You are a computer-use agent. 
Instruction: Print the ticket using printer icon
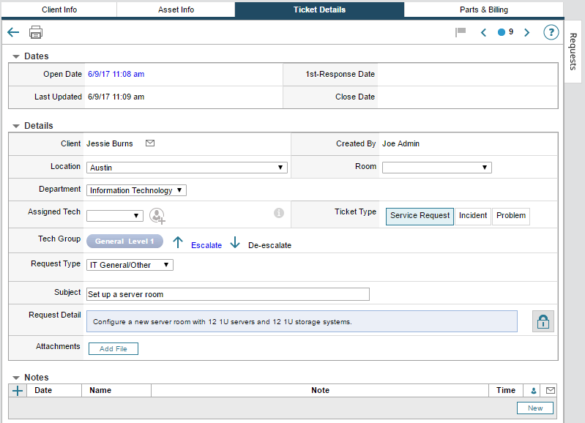(36, 32)
